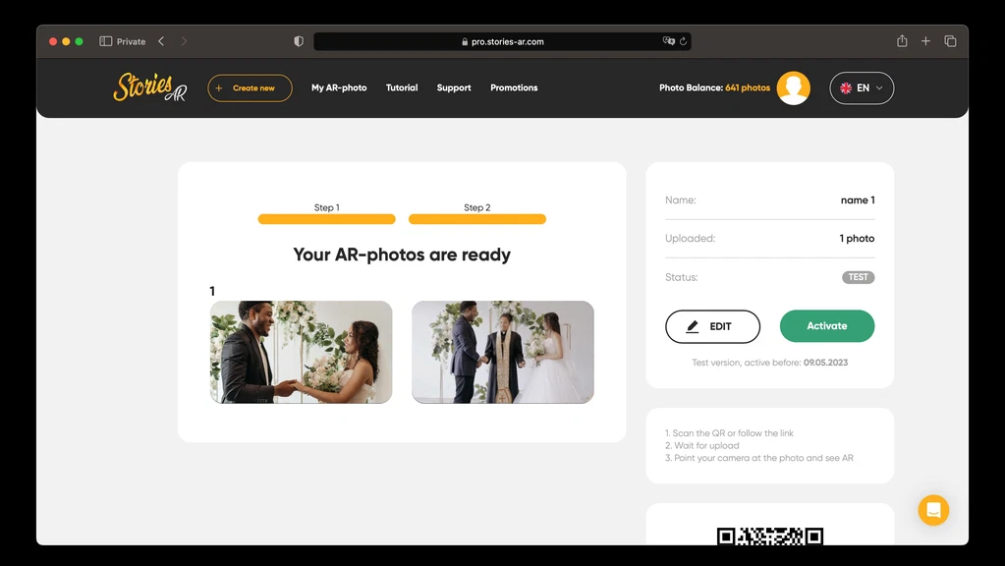Open My AR-photo menu item
This screenshot has width=1005, height=566.
339,87
